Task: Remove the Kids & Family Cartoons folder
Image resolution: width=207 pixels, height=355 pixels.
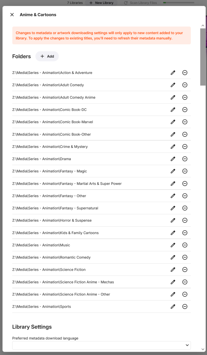Action: coord(185,233)
